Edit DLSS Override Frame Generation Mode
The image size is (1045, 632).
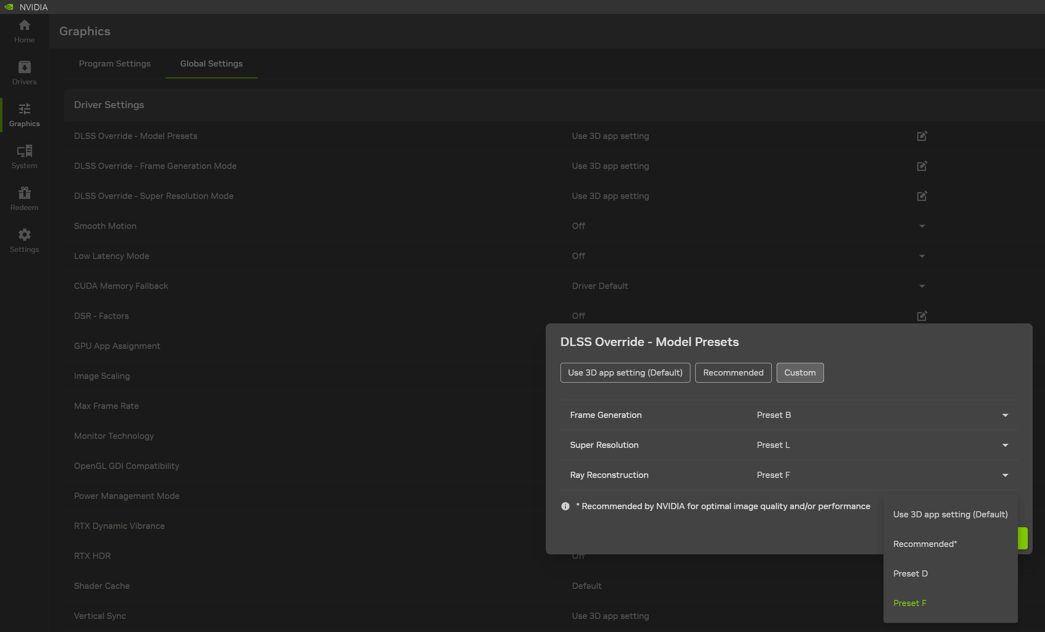[x=922, y=166]
